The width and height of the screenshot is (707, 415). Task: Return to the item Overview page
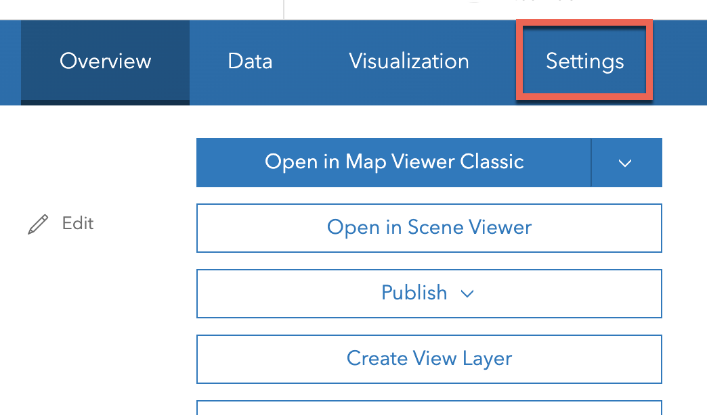(x=105, y=62)
